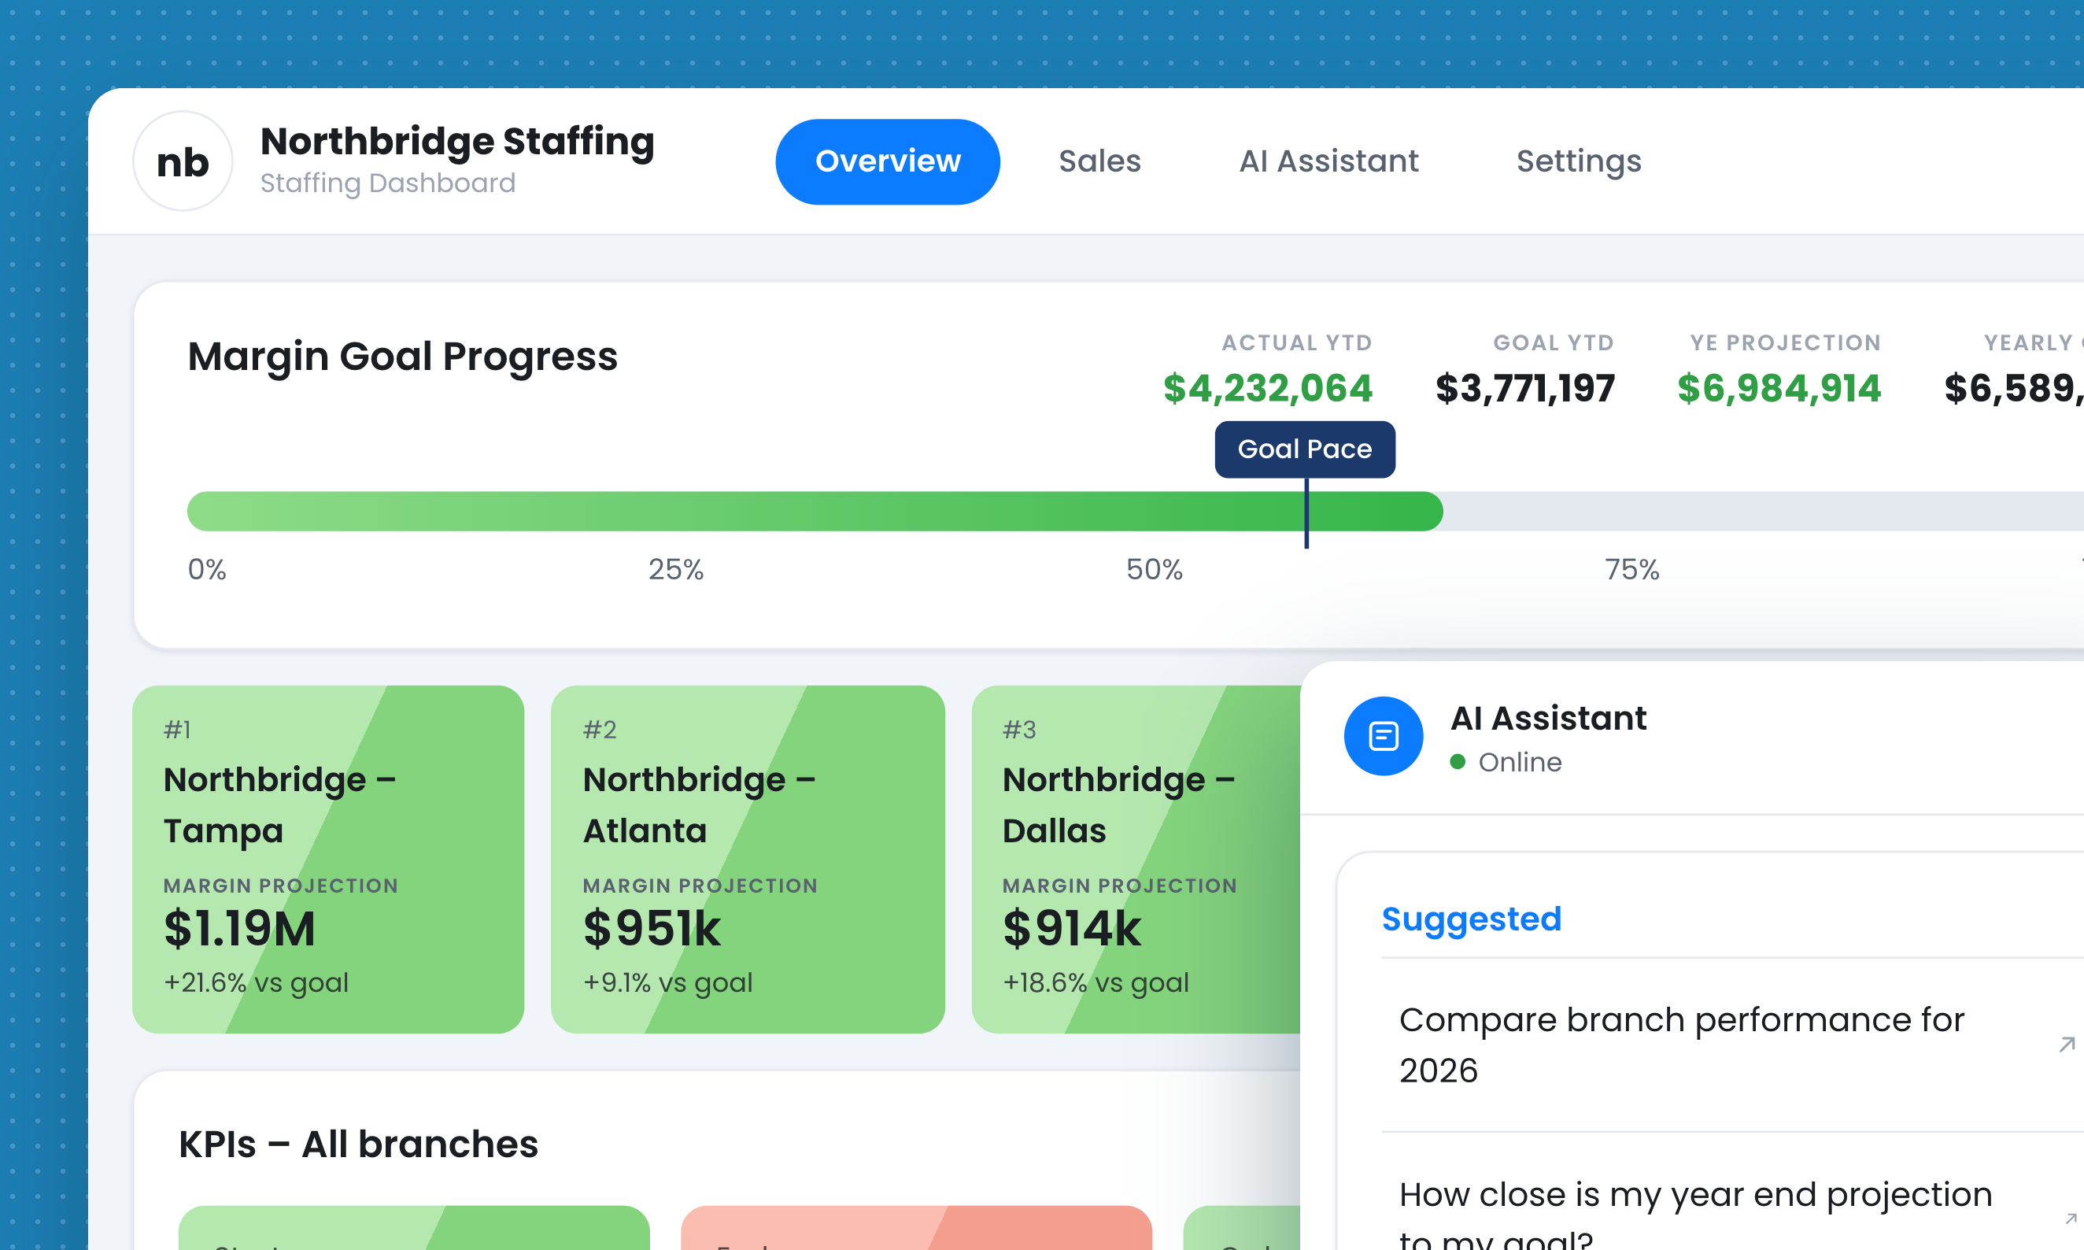Click the 75% progress axis label
The height and width of the screenshot is (1250, 2084).
tap(1631, 569)
